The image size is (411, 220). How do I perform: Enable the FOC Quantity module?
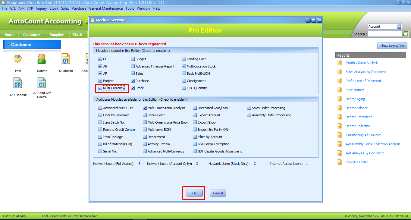(x=184, y=88)
